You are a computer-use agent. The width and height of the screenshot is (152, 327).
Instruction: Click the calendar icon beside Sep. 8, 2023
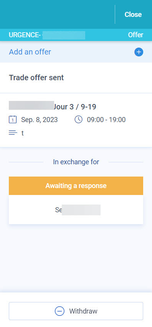coord(13,120)
